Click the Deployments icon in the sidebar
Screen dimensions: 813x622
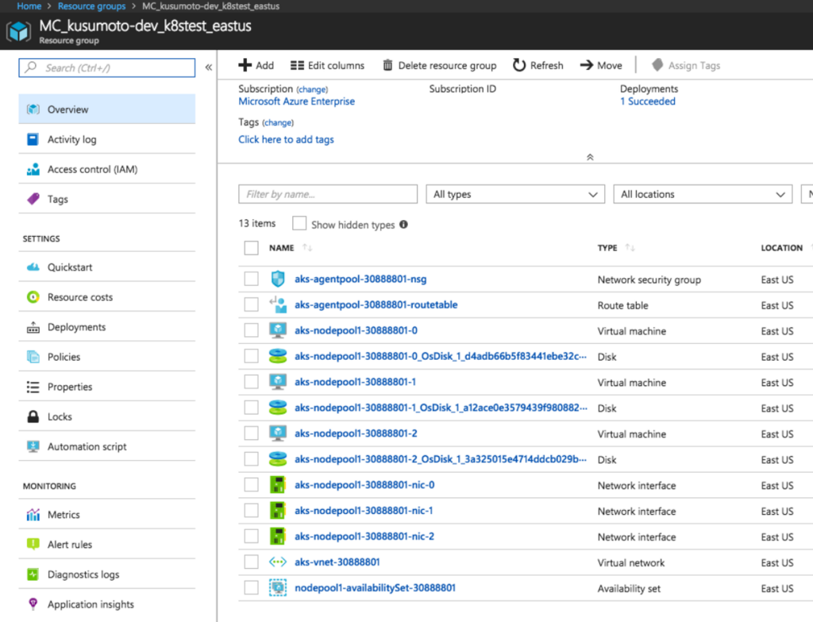click(33, 326)
